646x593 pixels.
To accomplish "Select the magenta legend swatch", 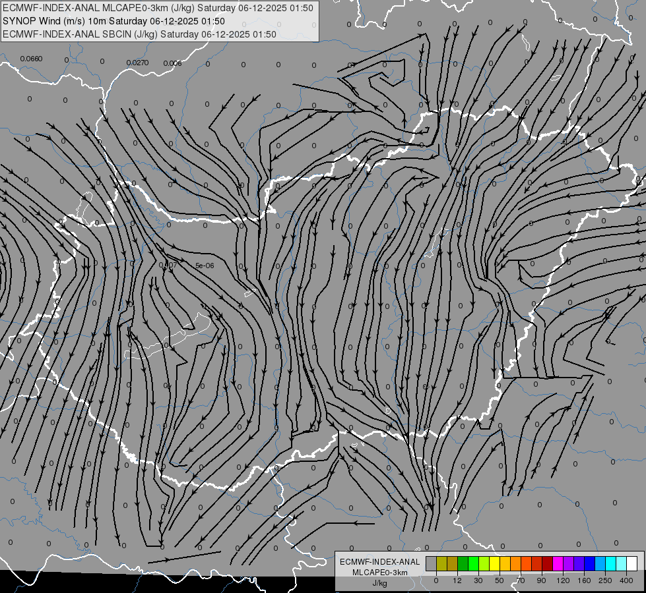I will pyautogui.click(x=558, y=563).
